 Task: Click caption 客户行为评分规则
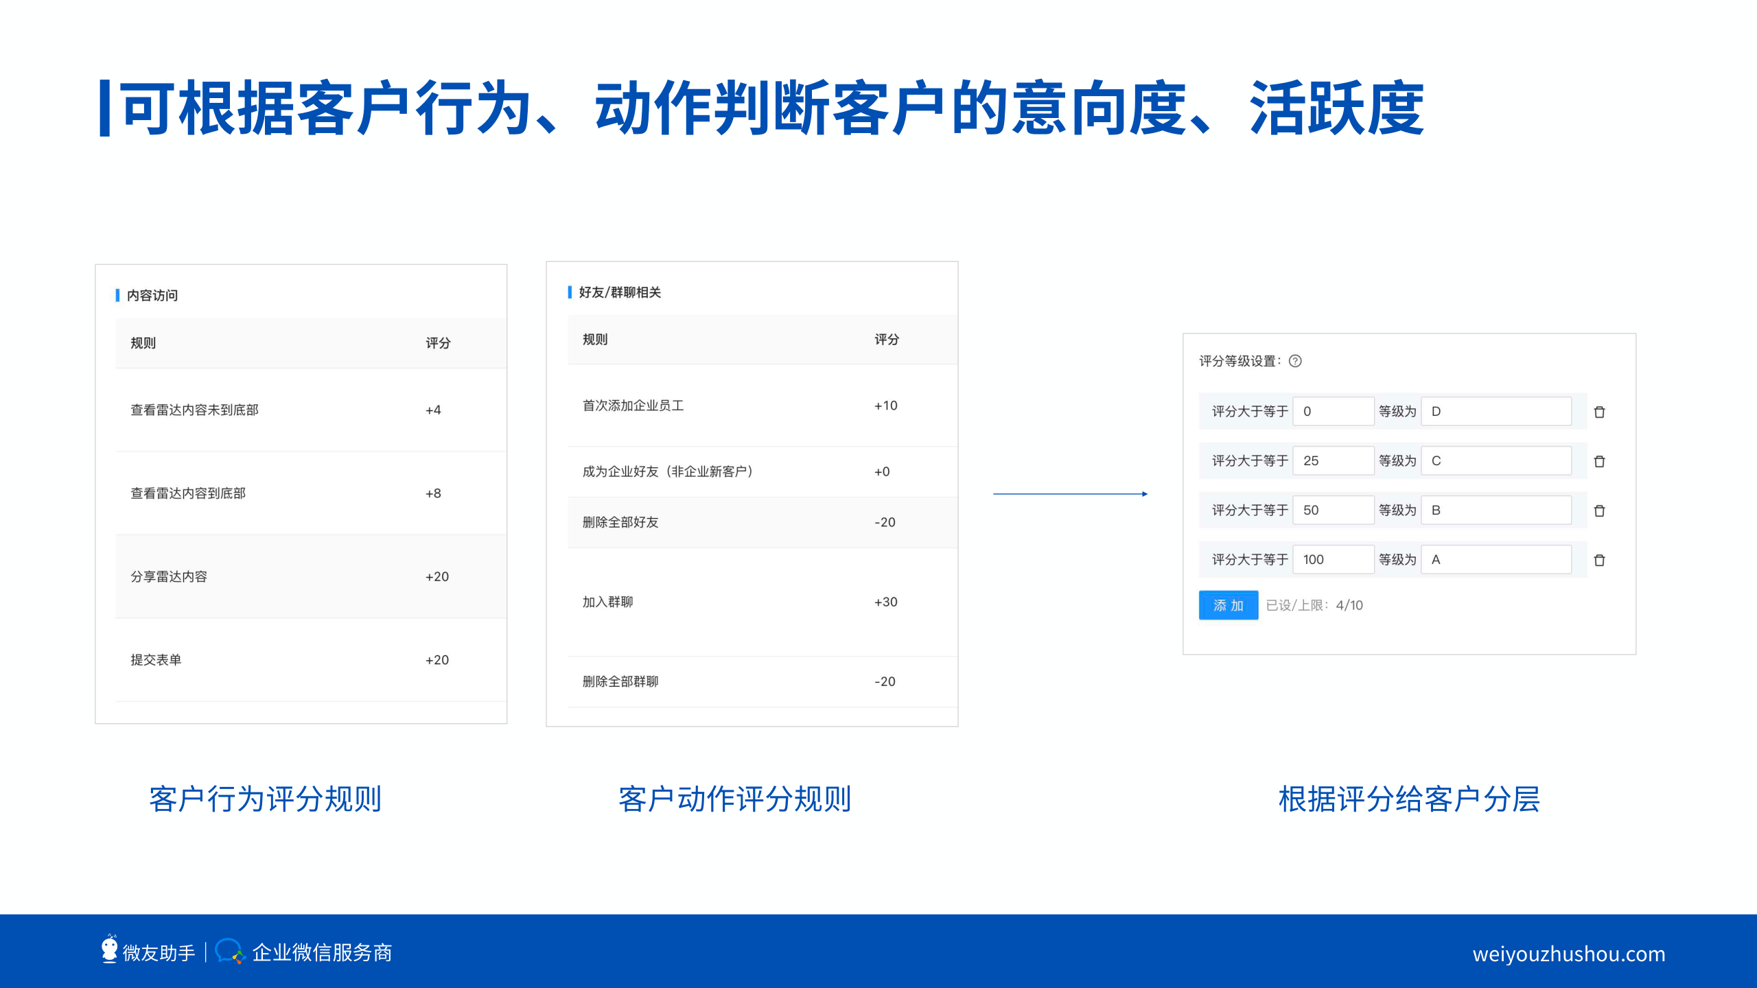pos(265,799)
